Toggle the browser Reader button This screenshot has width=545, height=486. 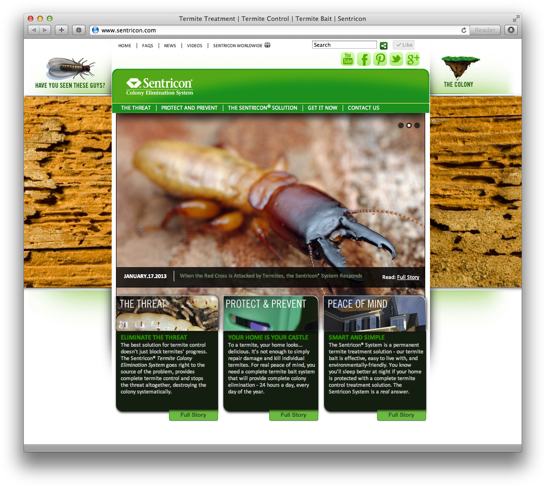(485, 30)
